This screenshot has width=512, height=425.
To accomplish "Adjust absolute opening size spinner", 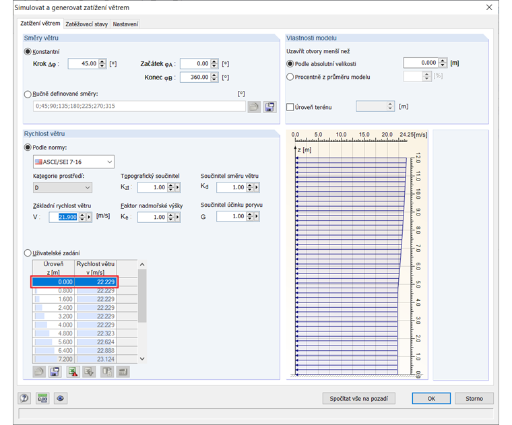I will pos(443,63).
